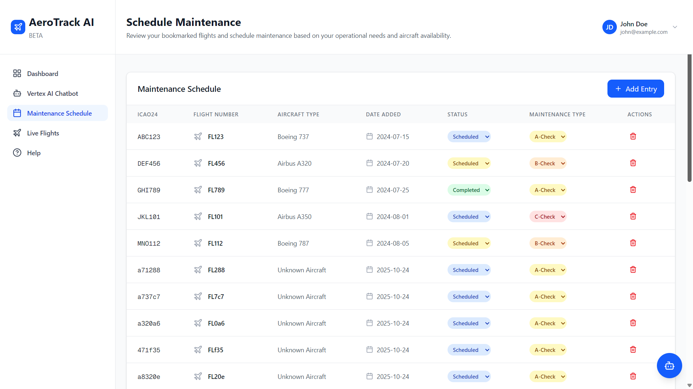693x389 pixels.
Task: Open status dropdown for FL123
Action: 469,137
